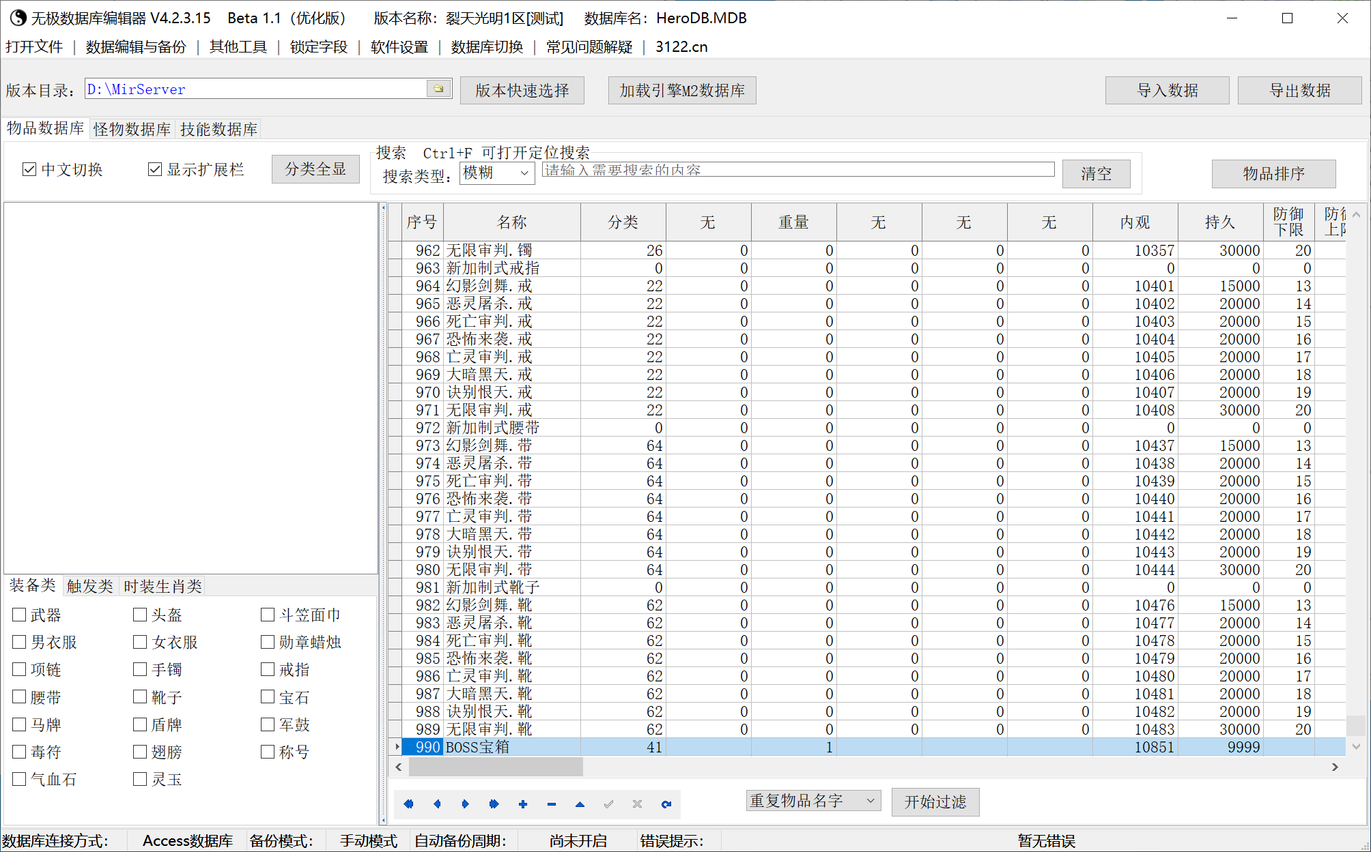
Task: Click the 版本目录 path field
Action: [255, 89]
